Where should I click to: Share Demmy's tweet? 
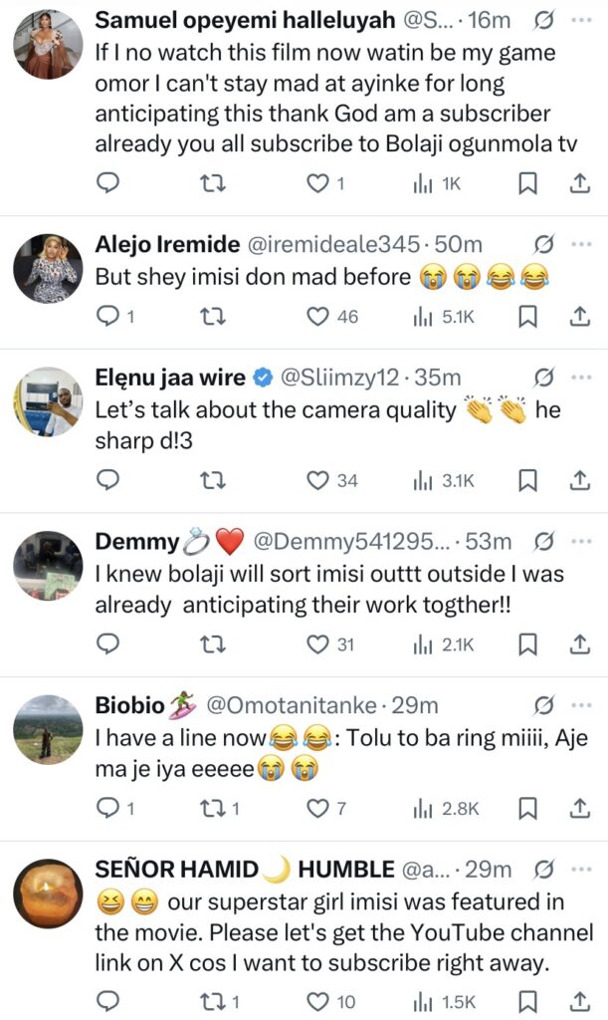coord(579,644)
